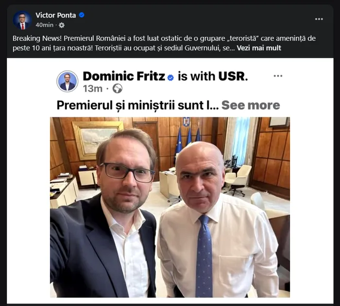Click the verified badge next to Dominic Fritz
Image resolution: width=340 pixels, height=306 pixels.
[170, 77]
